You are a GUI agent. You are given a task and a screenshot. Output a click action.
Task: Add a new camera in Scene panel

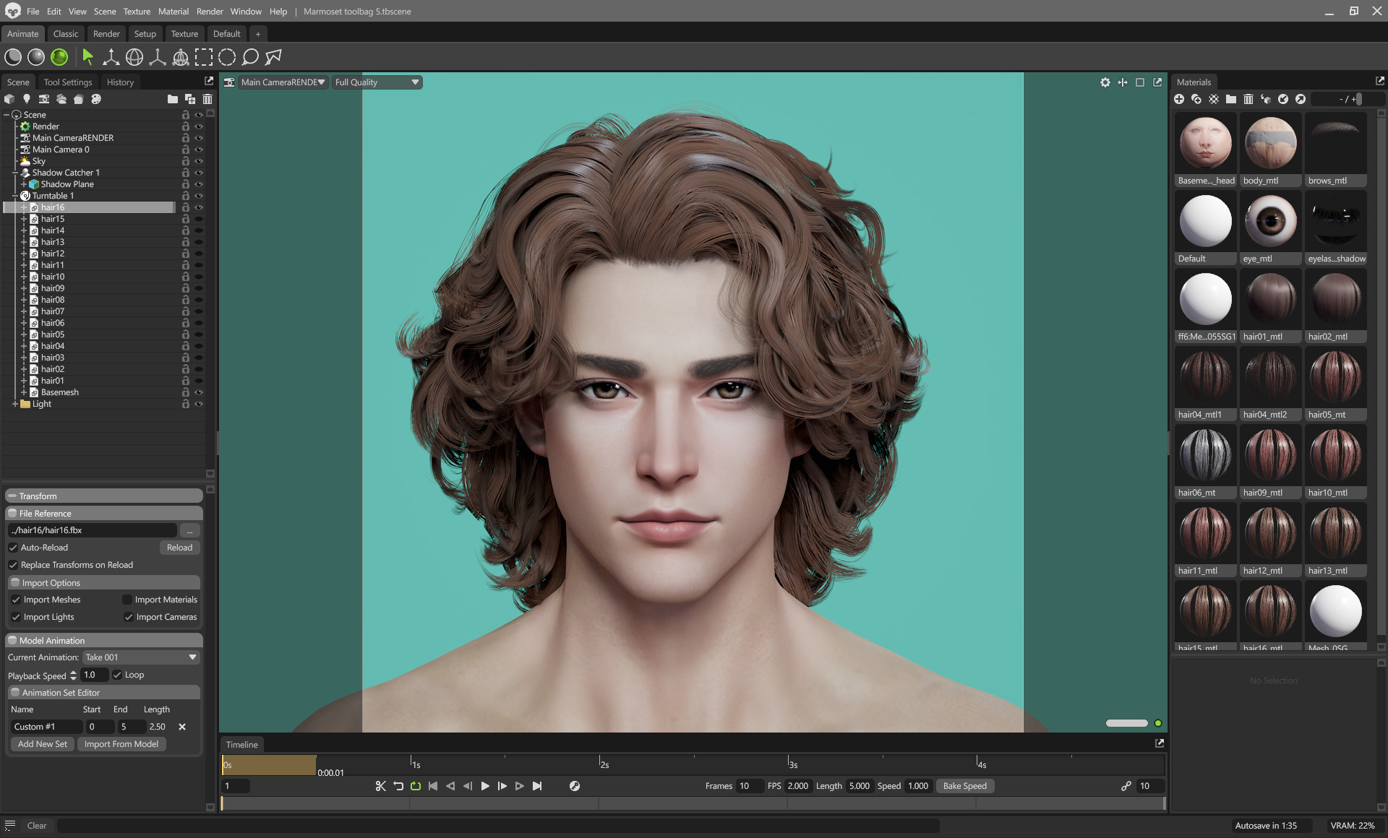click(44, 99)
